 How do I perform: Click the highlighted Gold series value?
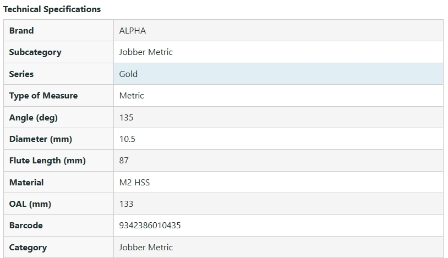pos(128,74)
